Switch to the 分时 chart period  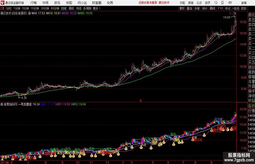(x=9, y=8)
